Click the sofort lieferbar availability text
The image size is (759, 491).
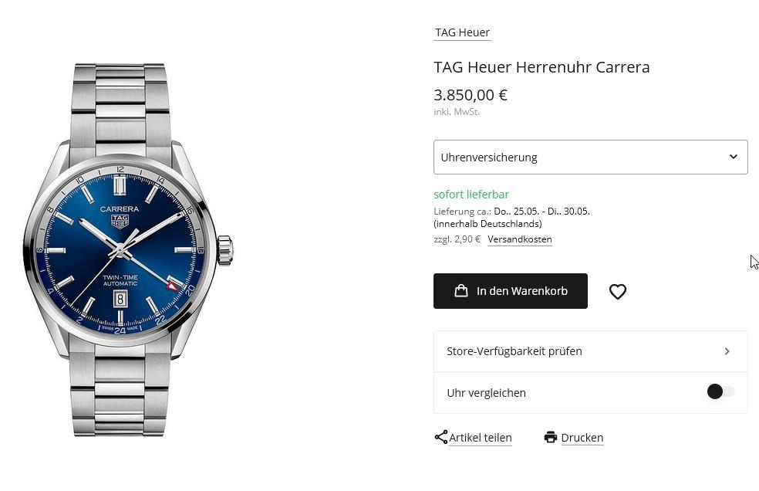click(471, 195)
